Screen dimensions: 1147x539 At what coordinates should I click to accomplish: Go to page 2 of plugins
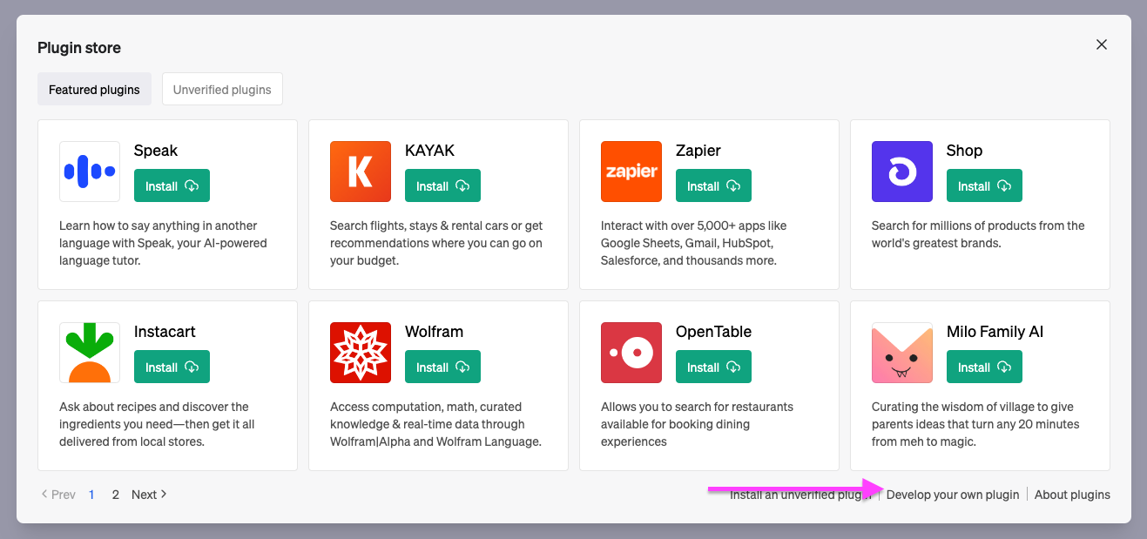115,495
